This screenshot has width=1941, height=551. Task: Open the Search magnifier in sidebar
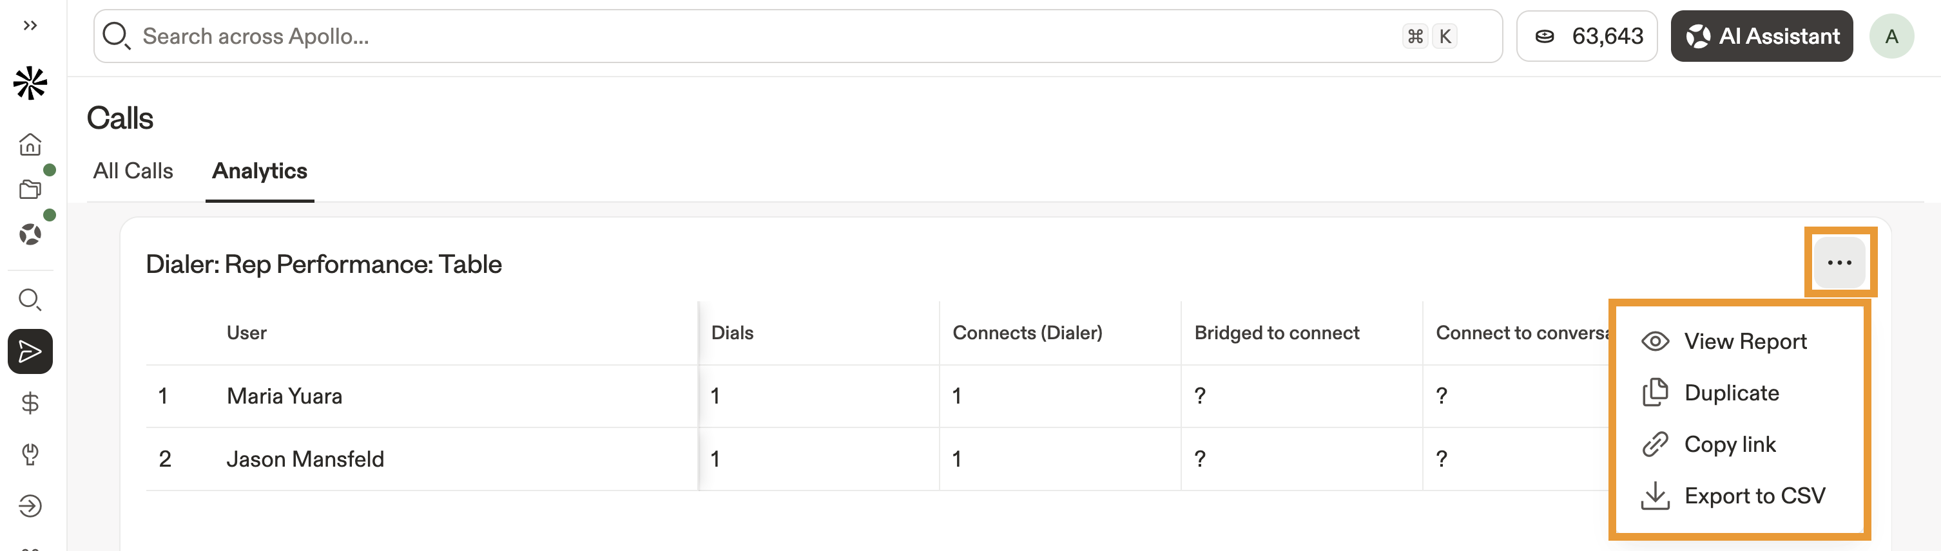tap(30, 299)
